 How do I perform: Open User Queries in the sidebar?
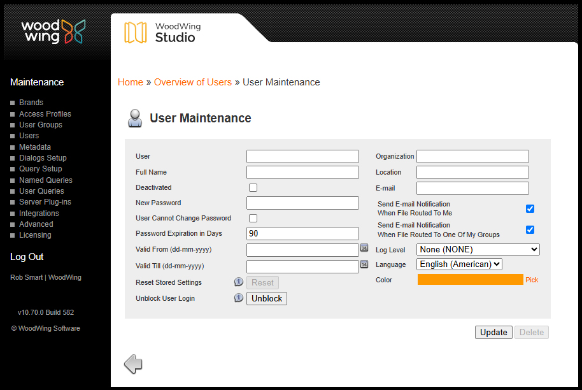point(41,191)
